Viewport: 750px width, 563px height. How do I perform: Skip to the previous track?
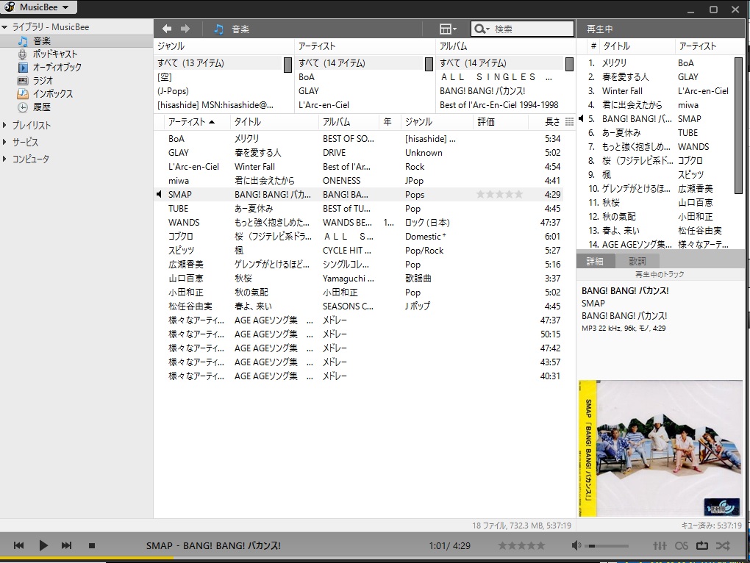18,545
